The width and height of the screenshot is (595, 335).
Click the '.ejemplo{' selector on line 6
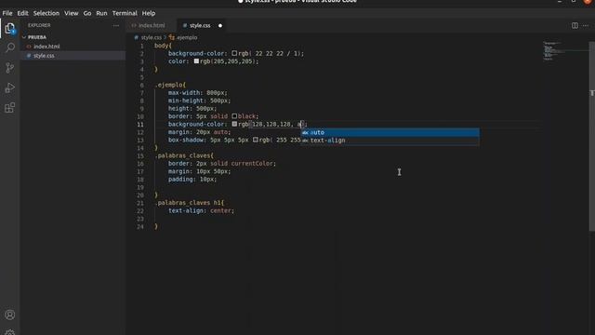pyautogui.click(x=170, y=85)
